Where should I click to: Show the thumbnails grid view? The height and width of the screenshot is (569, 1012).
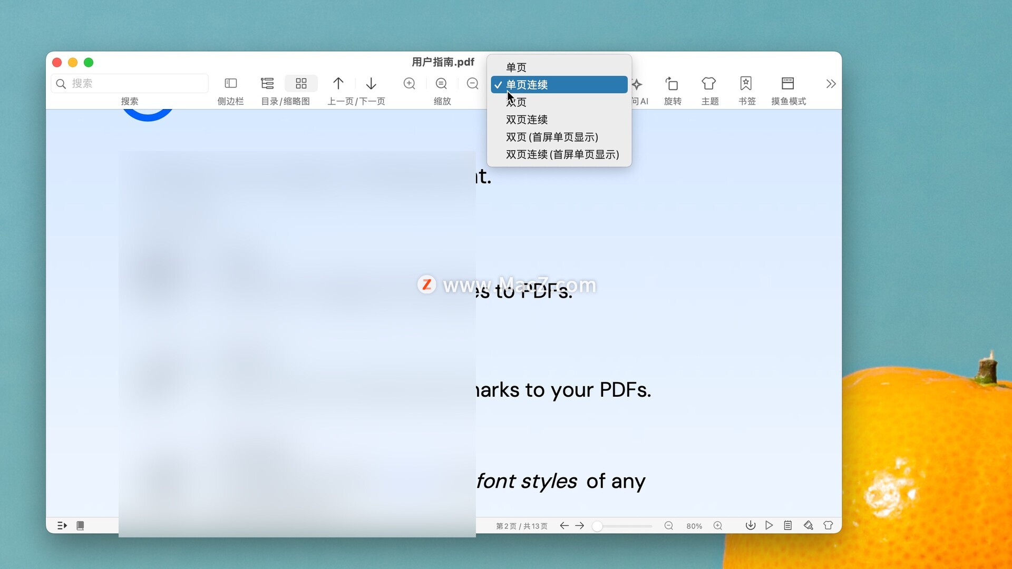click(301, 83)
